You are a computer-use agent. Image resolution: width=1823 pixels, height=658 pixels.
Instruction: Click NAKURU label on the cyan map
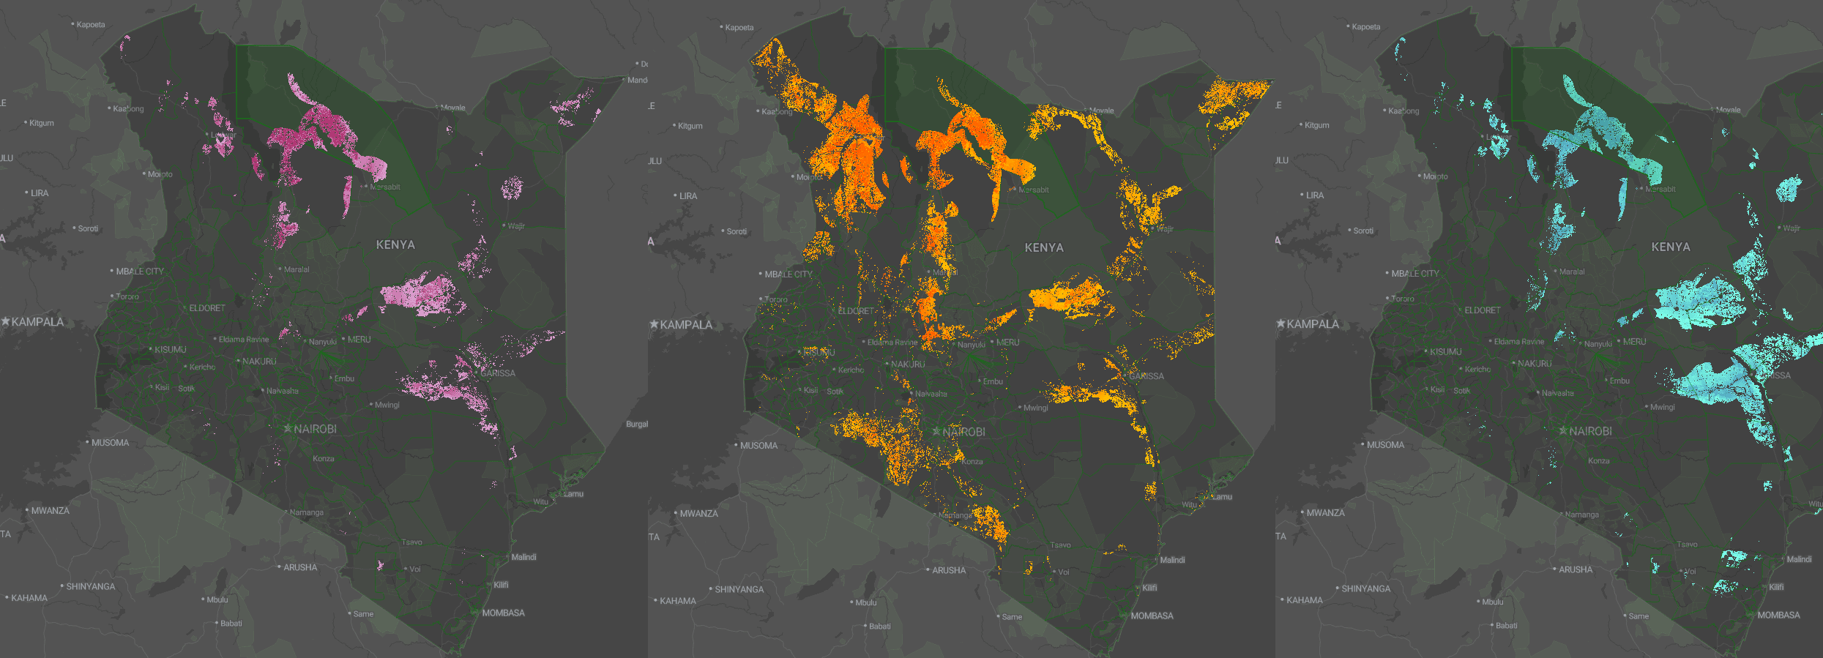click(1535, 364)
